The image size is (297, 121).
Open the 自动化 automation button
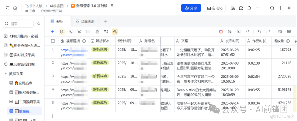[215, 8]
